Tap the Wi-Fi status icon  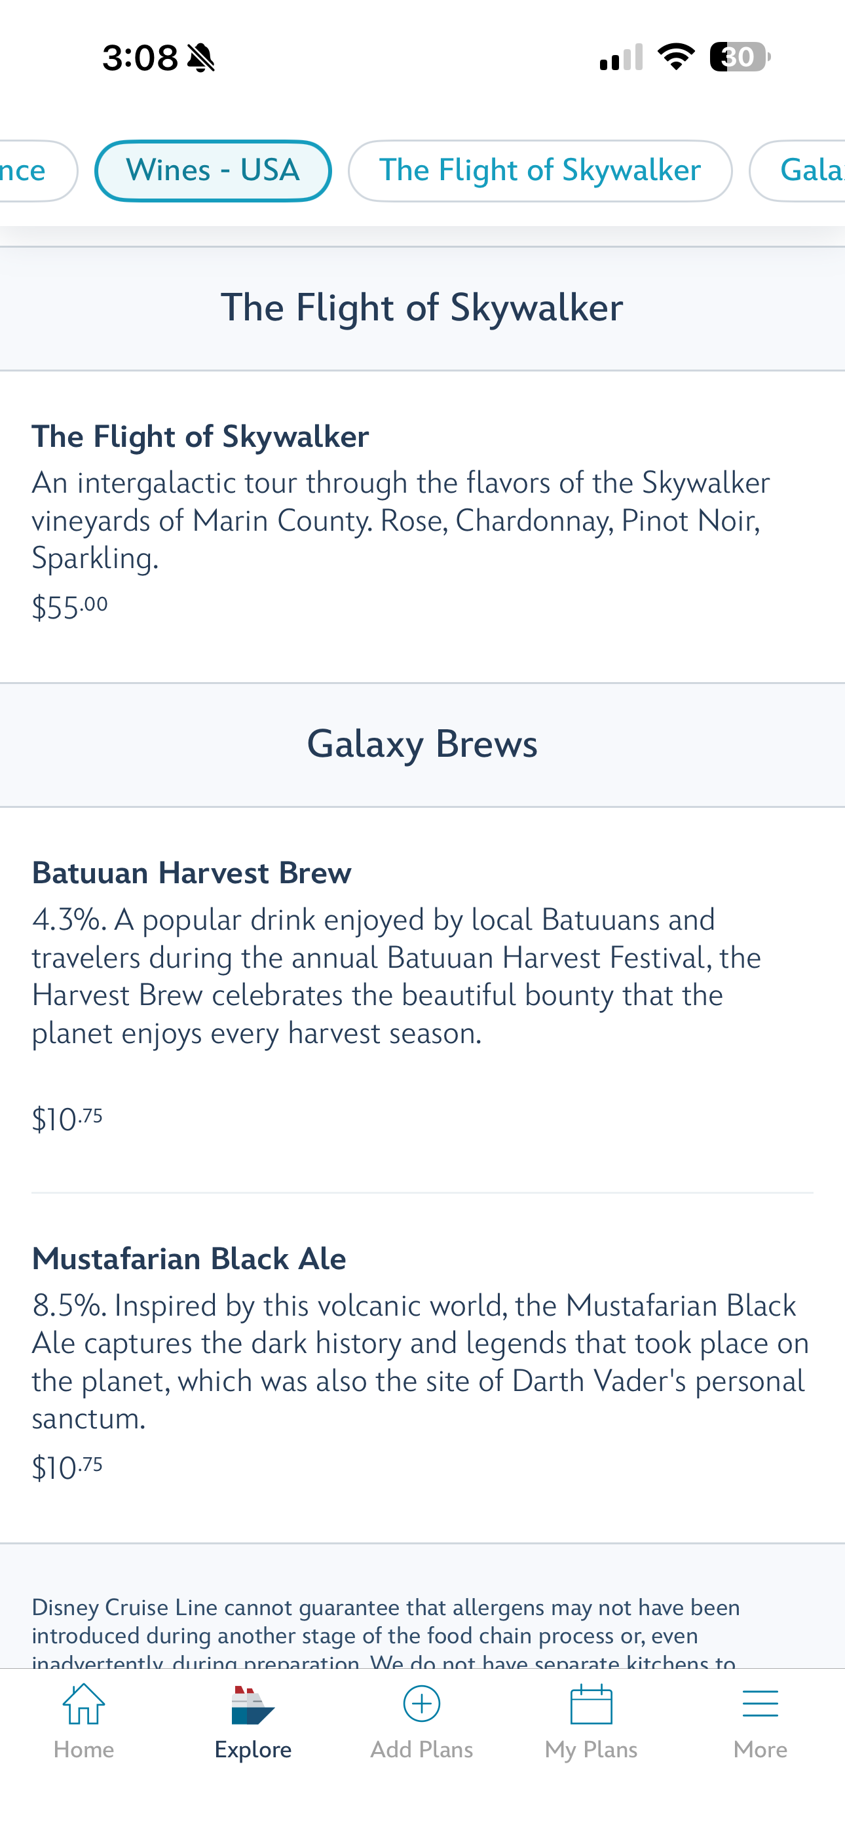tap(676, 57)
